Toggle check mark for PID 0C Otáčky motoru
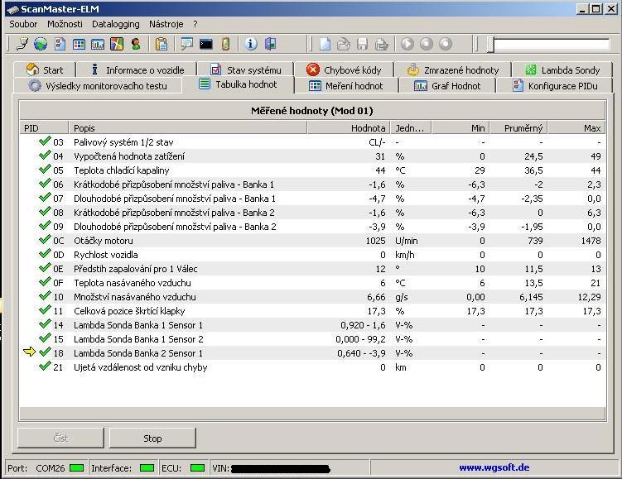622x479 pixels. 45,241
